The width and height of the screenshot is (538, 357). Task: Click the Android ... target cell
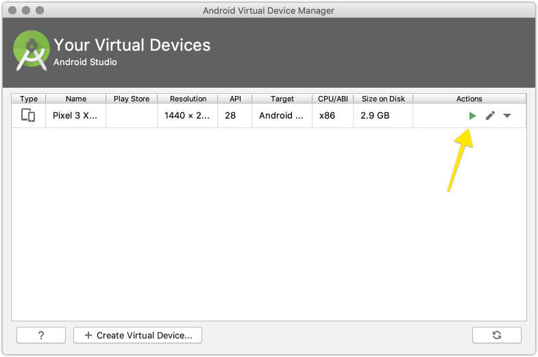click(282, 116)
